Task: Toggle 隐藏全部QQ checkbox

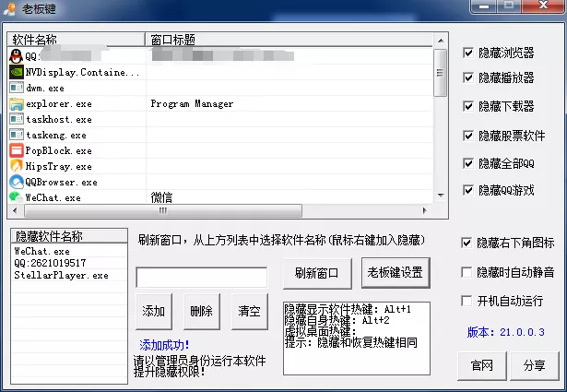Action: pyautogui.click(x=468, y=163)
